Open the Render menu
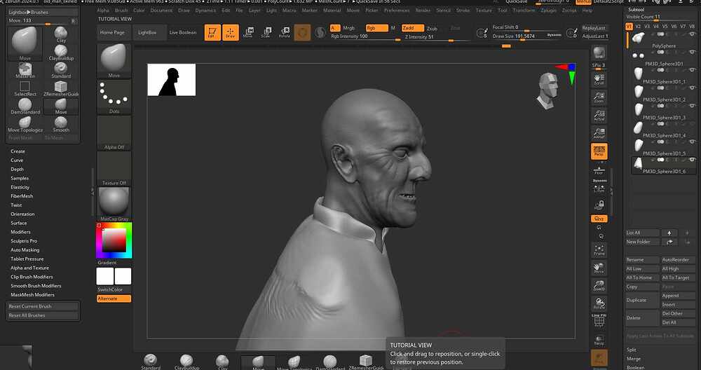Screen dimensions: 701x370 [x=423, y=11]
